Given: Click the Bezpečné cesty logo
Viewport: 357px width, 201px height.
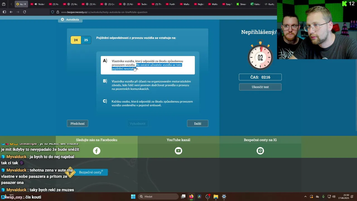Looking at the screenshot, I should pos(87,172).
